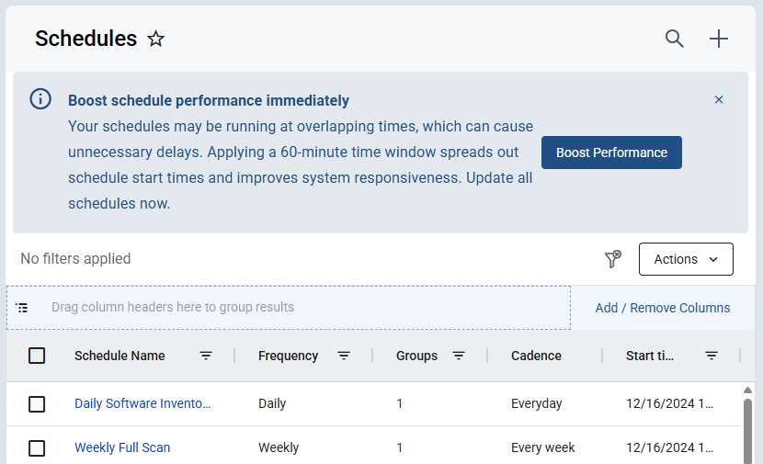The image size is (763, 464).
Task: Dismiss the boost performance banner
Action: [x=719, y=100]
